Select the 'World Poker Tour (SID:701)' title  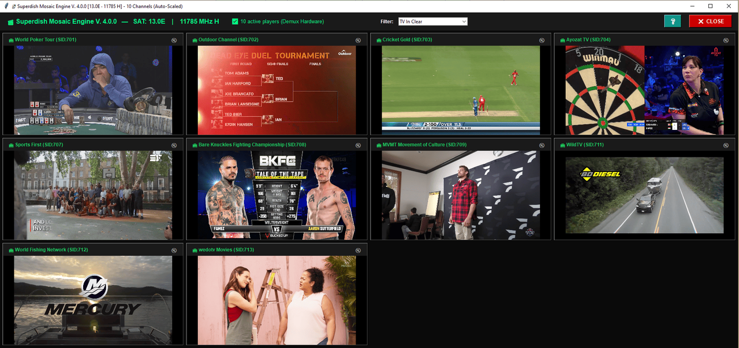click(46, 40)
